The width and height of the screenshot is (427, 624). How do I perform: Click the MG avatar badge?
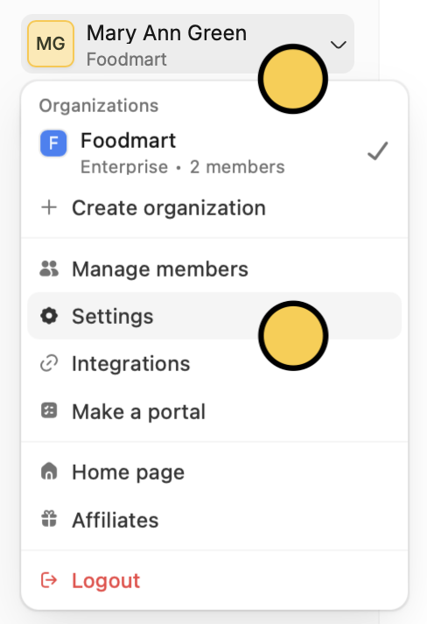[x=51, y=44]
